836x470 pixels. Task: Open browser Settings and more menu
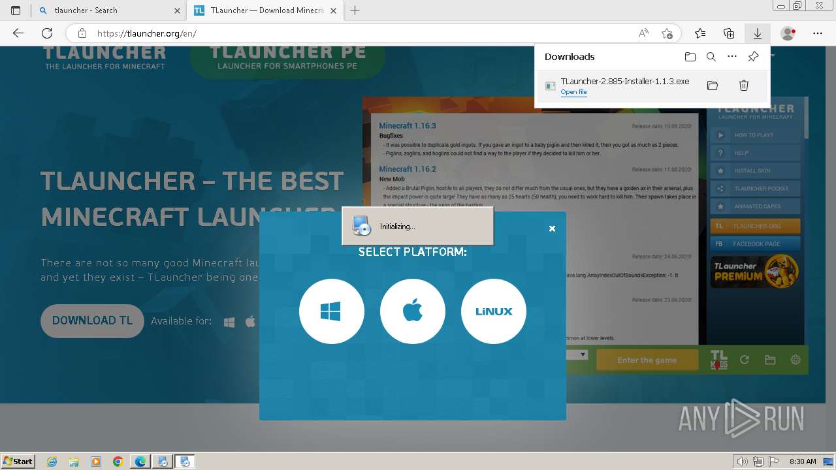pos(818,33)
